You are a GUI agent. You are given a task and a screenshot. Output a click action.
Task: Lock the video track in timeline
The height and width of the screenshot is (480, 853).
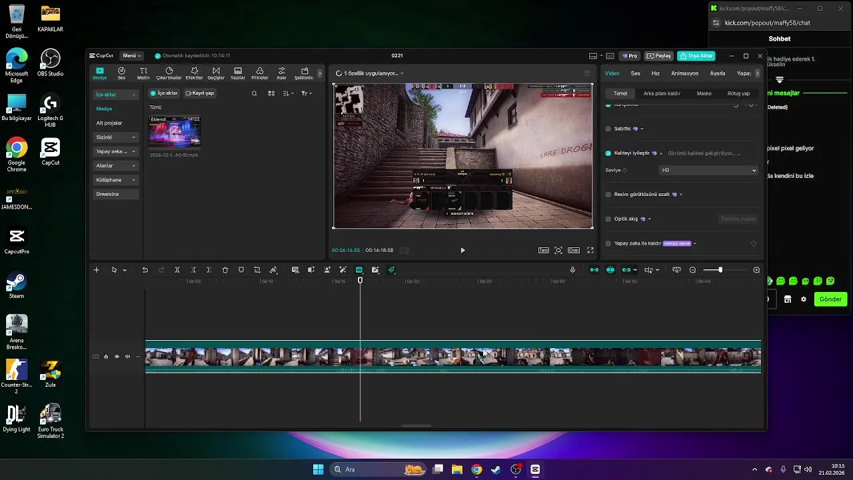(x=106, y=357)
